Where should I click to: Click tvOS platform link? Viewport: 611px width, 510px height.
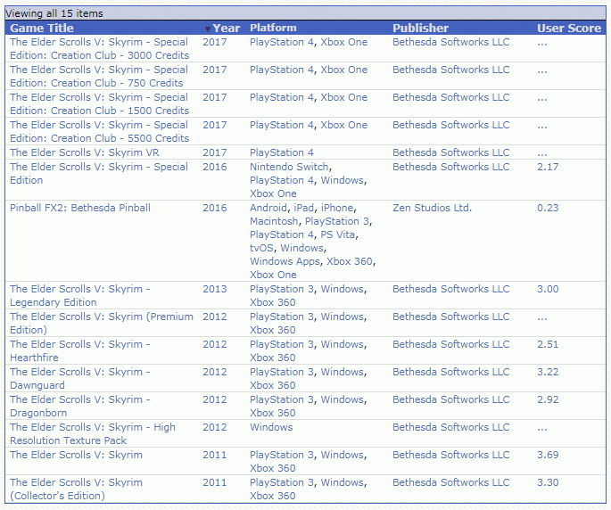pyautogui.click(x=261, y=248)
